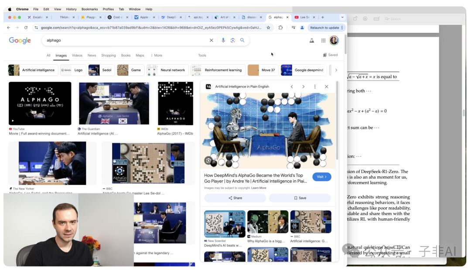Switch to the Cost of browser tab
The width and height of the screenshot is (471, 270).
click(x=117, y=17)
